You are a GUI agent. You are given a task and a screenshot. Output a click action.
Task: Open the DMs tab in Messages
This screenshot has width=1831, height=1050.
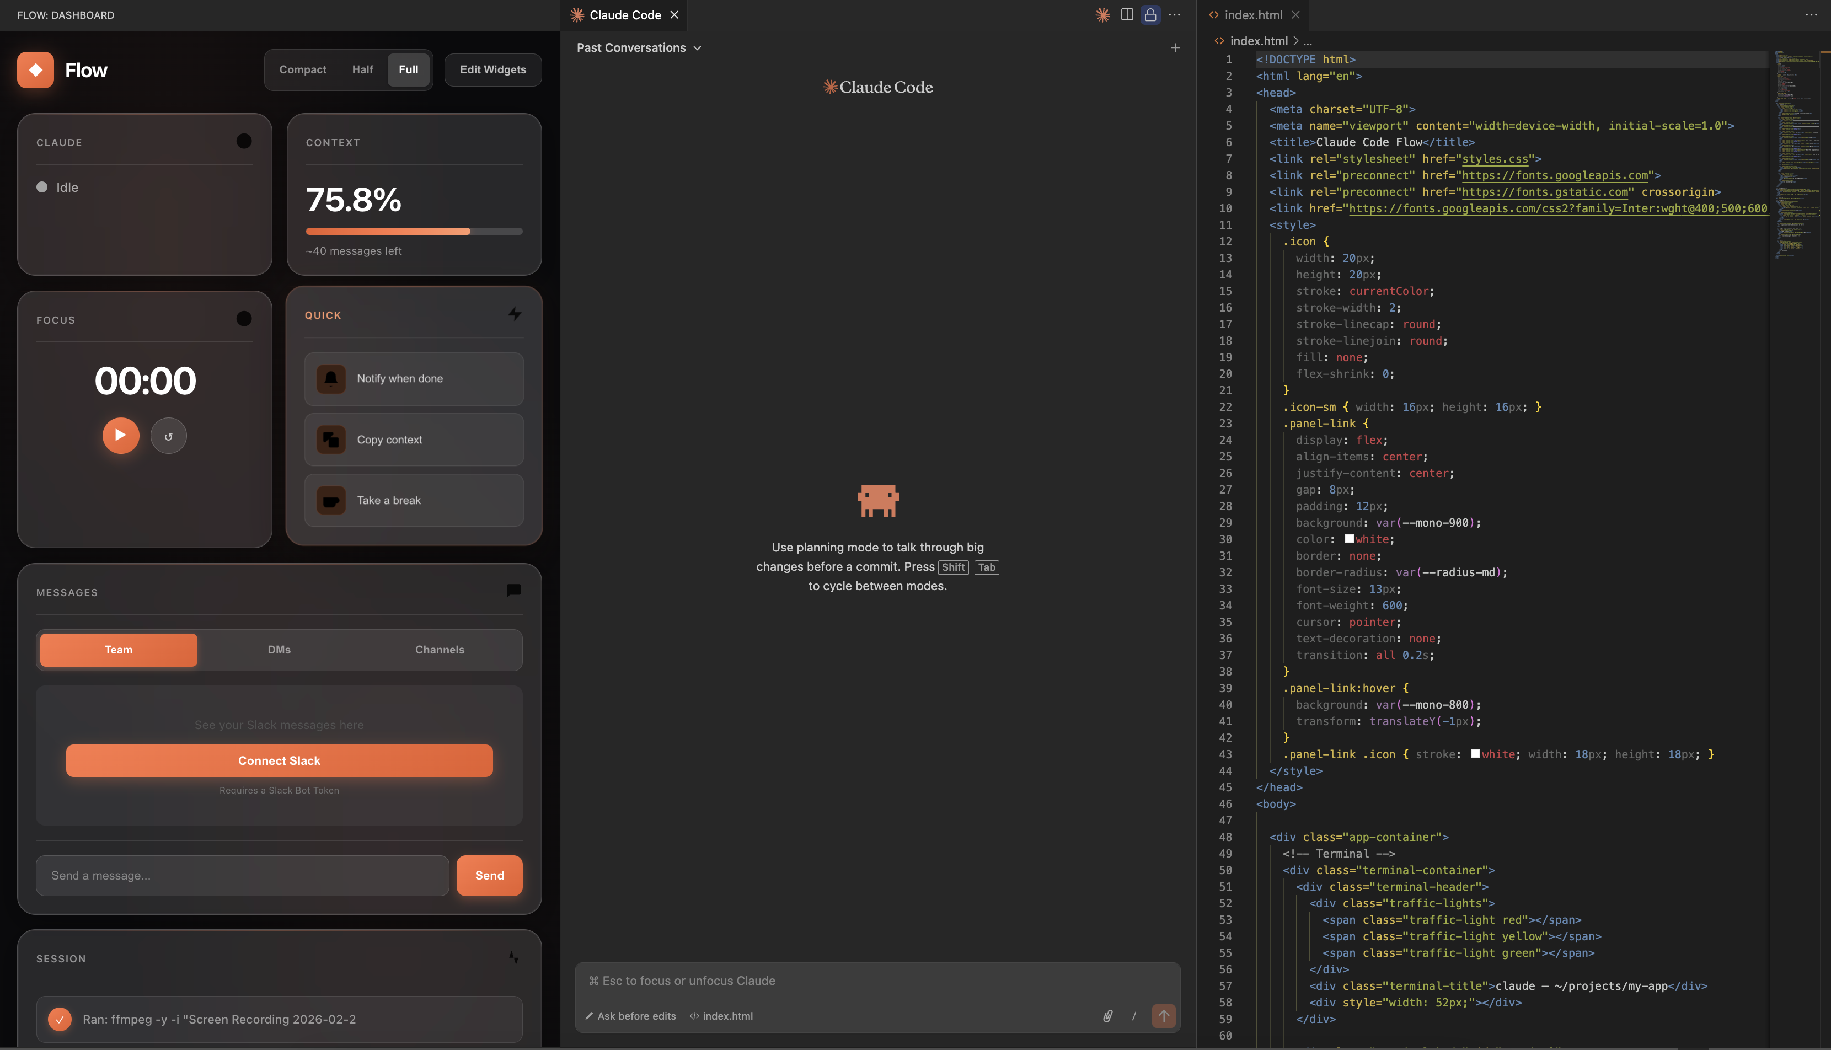[x=279, y=649]
